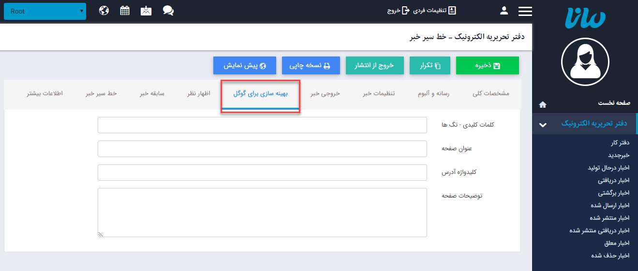Open دفتر کار in the sidebar
The image size is (638, 271).
[620, 143]
